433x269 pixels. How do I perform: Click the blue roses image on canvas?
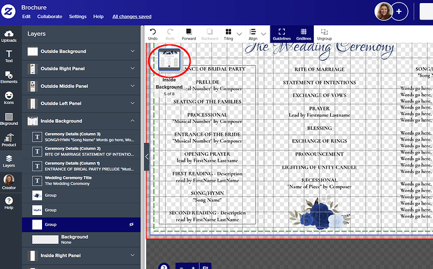coord(319,213)
